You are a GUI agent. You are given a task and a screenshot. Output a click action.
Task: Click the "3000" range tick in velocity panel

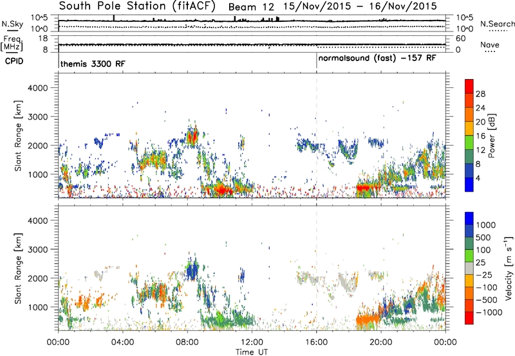click(x=37, y=249)
